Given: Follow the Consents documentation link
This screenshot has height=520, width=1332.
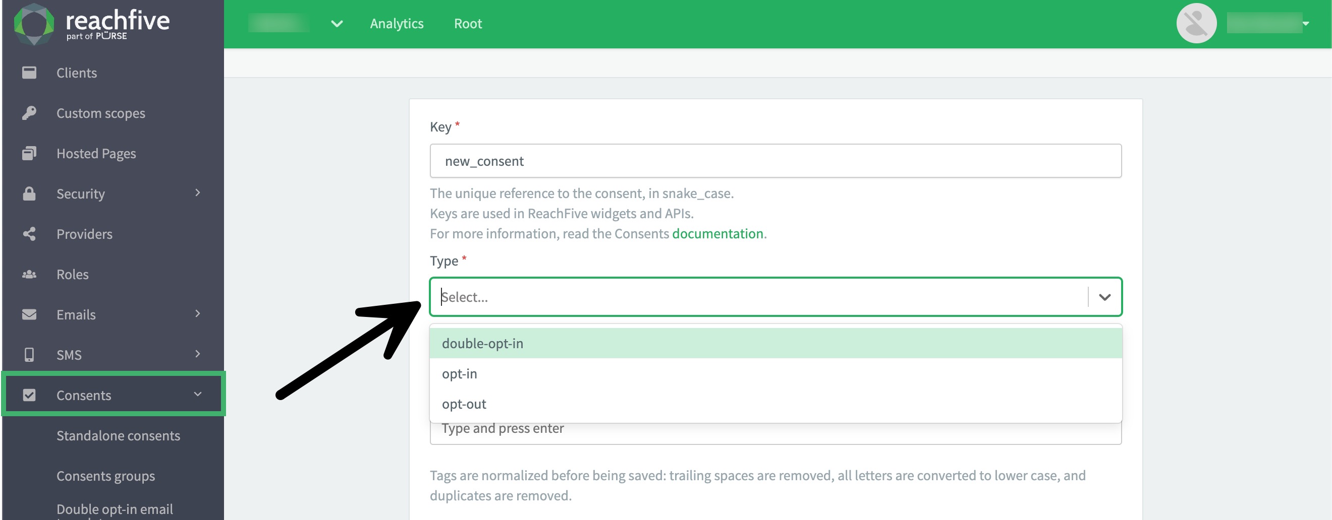Looking at the screenshot, I should (x=717, y=233).
